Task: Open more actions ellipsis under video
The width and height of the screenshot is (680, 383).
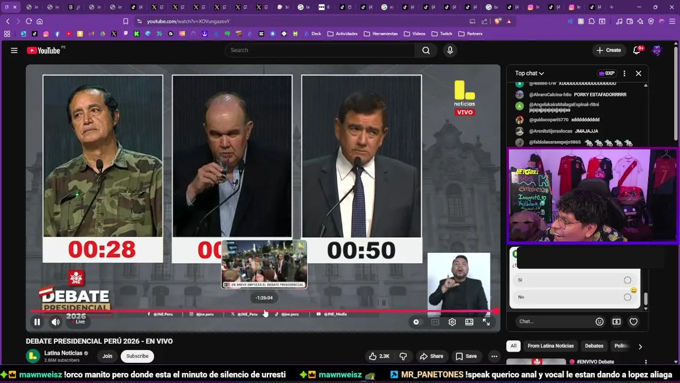Action: (494, 356)
